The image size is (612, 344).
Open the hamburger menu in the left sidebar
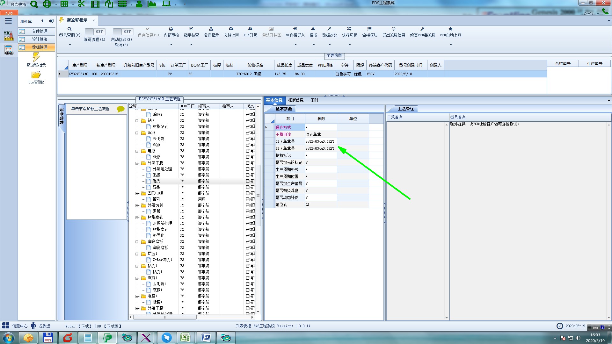click(8, 21)
